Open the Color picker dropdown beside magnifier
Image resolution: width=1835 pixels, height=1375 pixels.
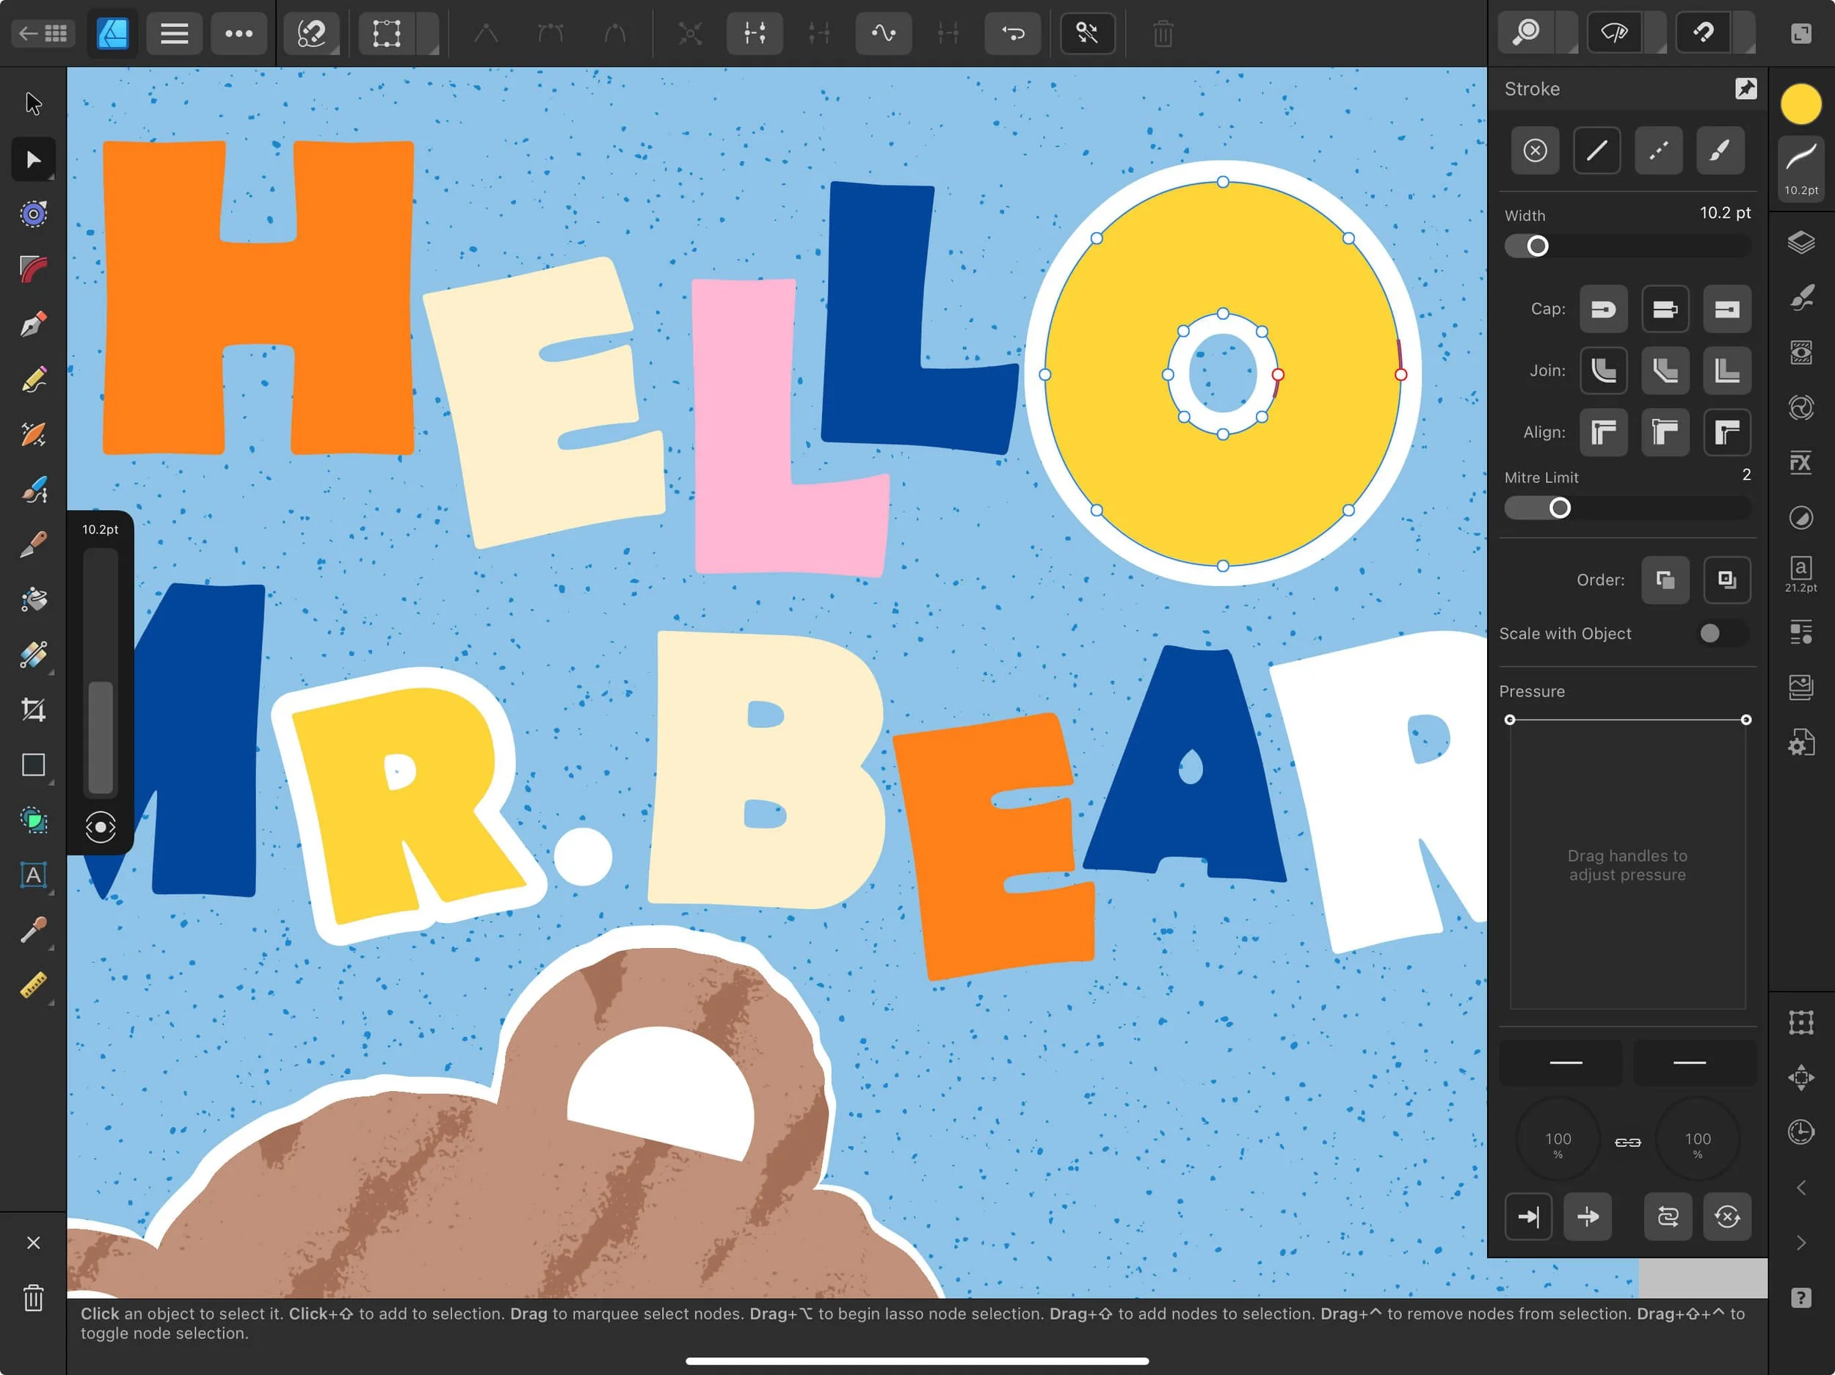click(1568, 33)
